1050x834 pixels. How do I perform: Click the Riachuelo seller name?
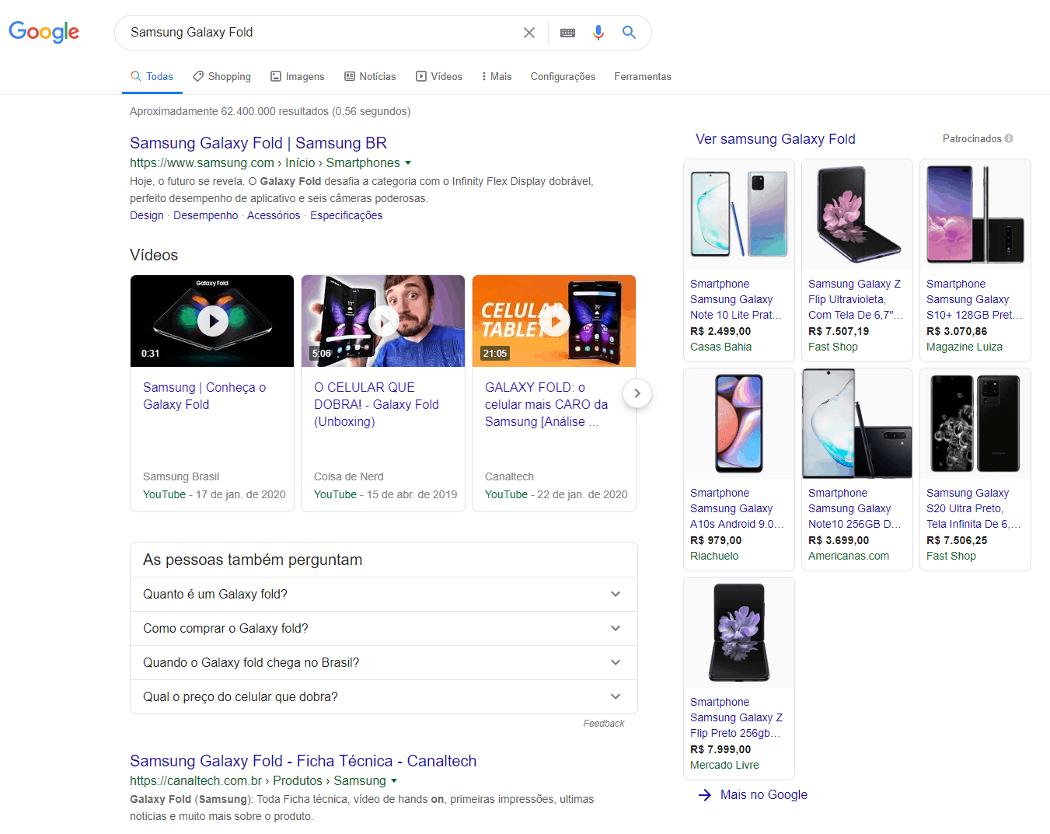[714, 556]
